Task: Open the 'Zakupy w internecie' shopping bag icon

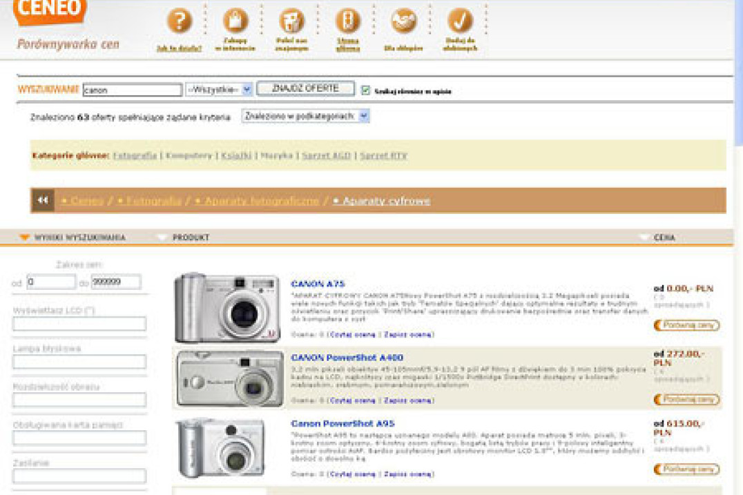Action: pyautogui.click(x=235, y=21)
